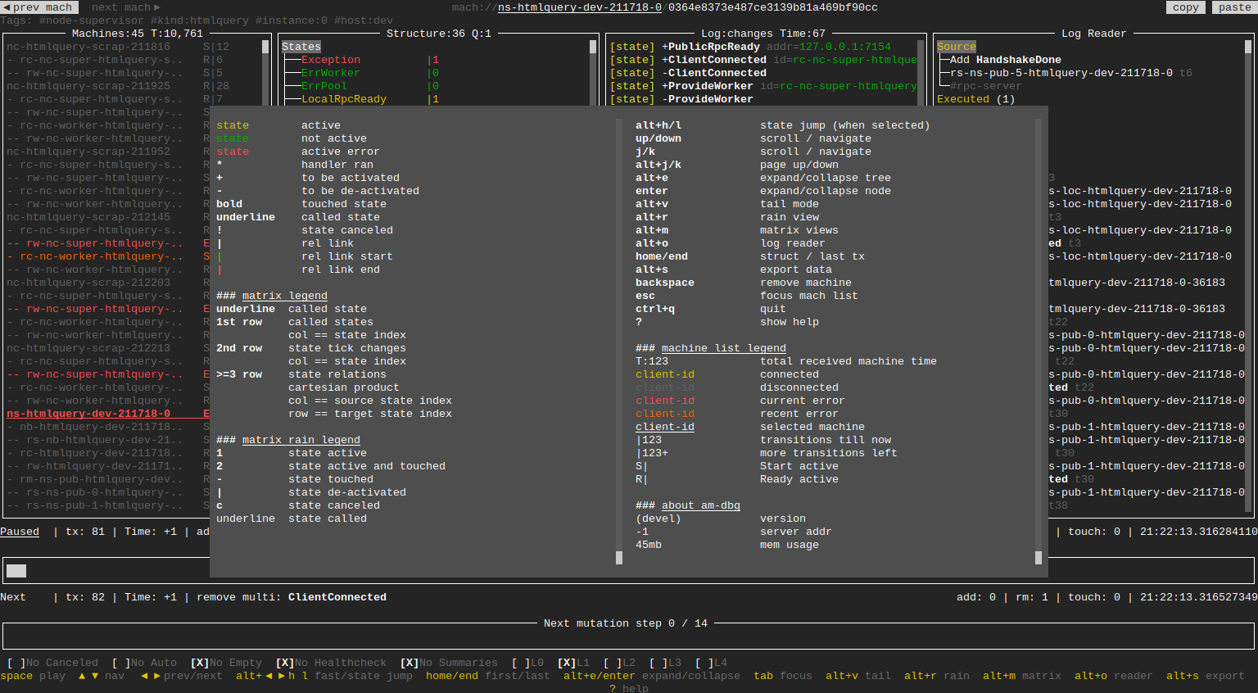
Task: Toggle the No Auto checkbox
Action: [x=144, y=663]
